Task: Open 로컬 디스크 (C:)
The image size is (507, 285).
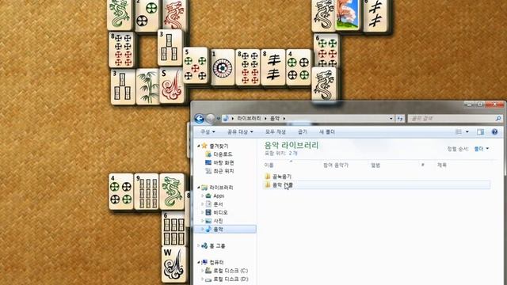Action: click(231, 271)
